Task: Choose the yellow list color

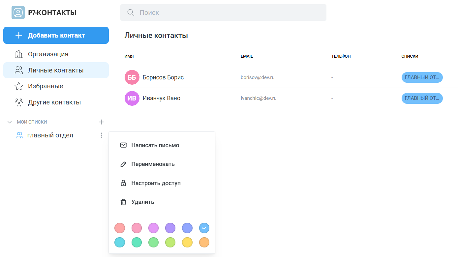Action: (187, 243)
